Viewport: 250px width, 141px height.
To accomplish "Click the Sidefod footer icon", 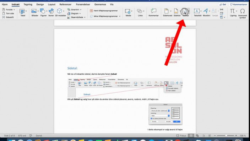I will point(176,11).
